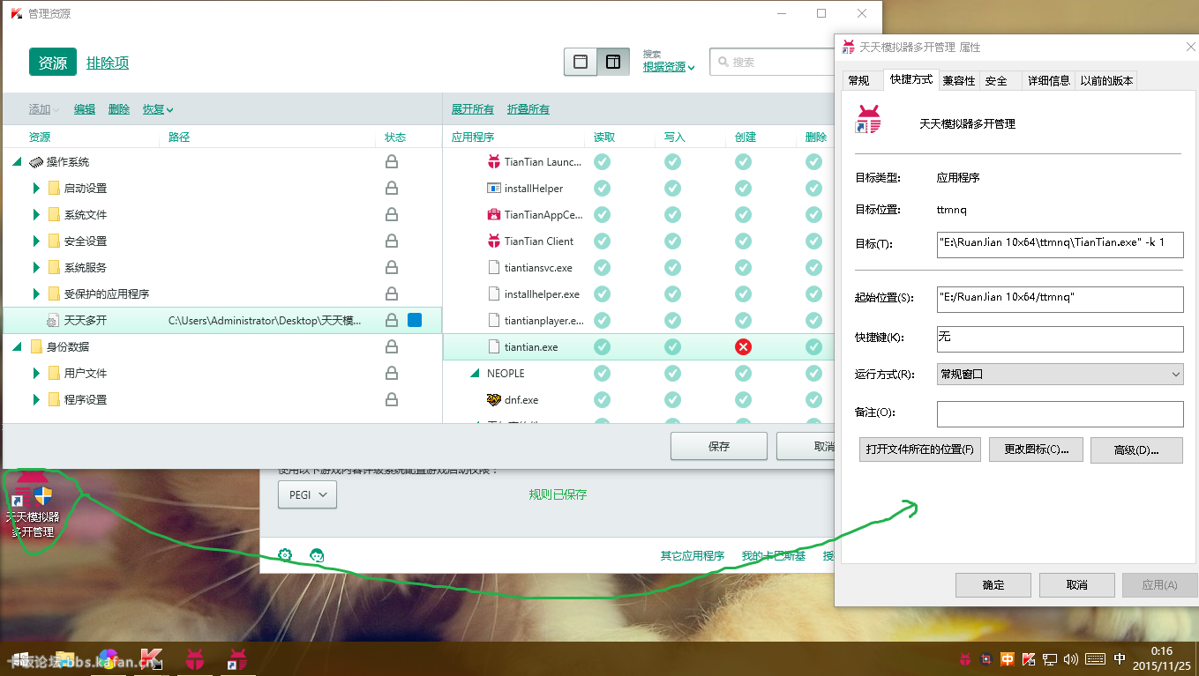1199x676 pixels.
Task: Open the 常规 tab in properties
Action: click(858, 80)
